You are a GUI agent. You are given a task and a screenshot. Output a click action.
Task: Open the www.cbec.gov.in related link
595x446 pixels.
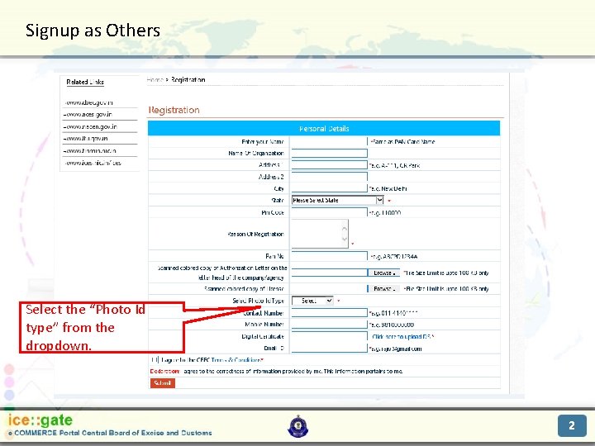tap(88, 102)
